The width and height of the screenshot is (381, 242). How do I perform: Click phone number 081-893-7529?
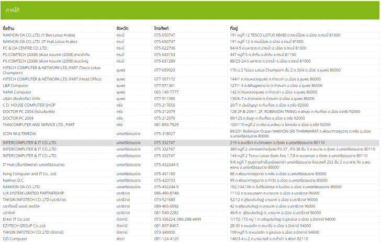tap(166, 125)
